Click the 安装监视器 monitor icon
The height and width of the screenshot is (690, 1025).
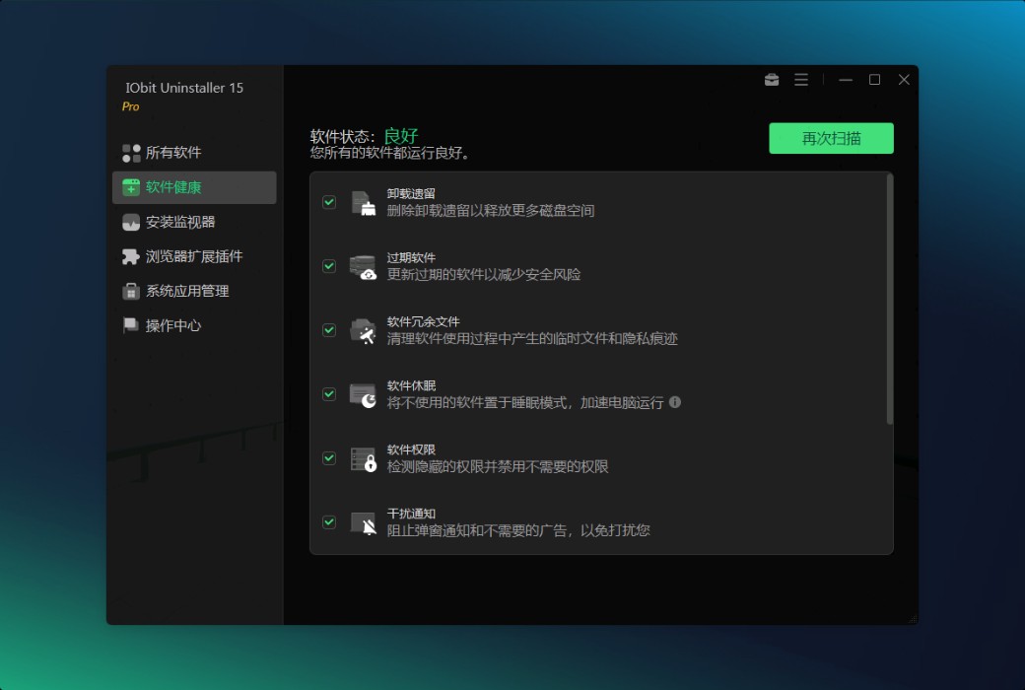(131, 223)
